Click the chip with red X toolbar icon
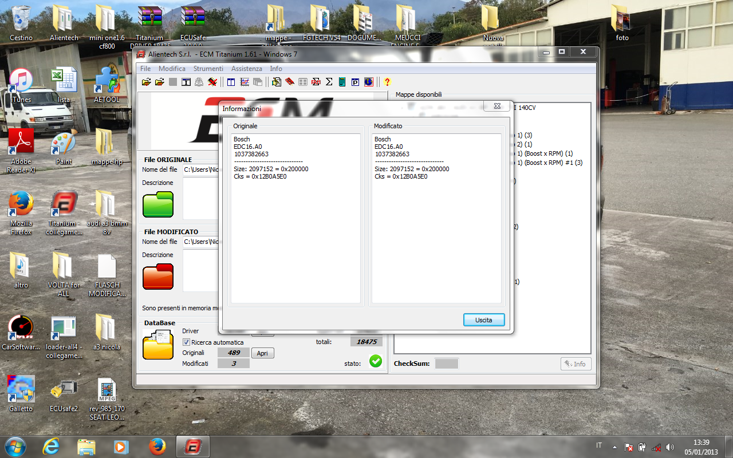This screenshot has height=458, width=733. [212, 82]
